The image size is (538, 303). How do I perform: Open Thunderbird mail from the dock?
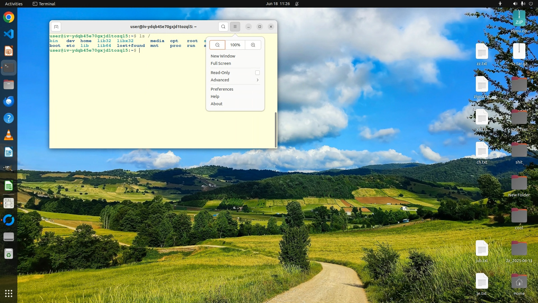point(9,101)
